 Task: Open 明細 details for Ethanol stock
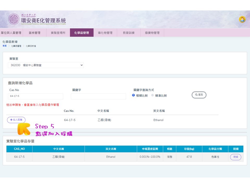235,157
